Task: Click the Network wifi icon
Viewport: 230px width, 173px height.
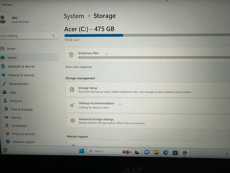Action: click(x=3, y=75)
